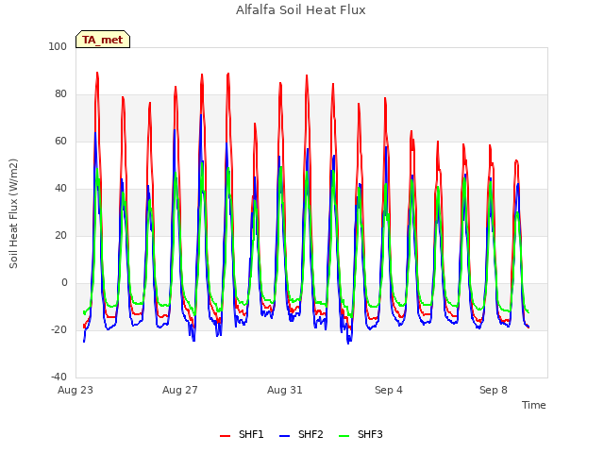Click the red SHF1 legend line swatch
The width and height of the screenshot is (604, 453).
(x=225, y=436)
